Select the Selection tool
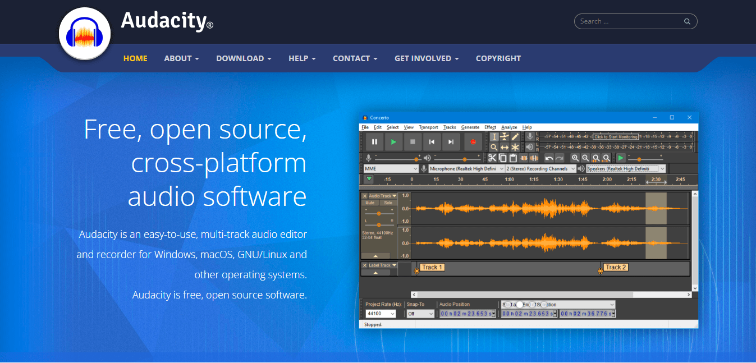Screen dimensions: 756x363 pos(494,137)
